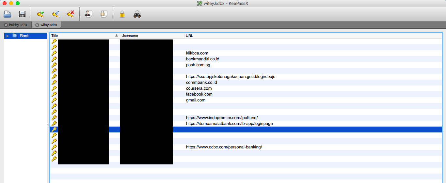Click the key icon in the bpjsketenagakerjaan row
Screen dimensions: 446x183
pos(54,77)
